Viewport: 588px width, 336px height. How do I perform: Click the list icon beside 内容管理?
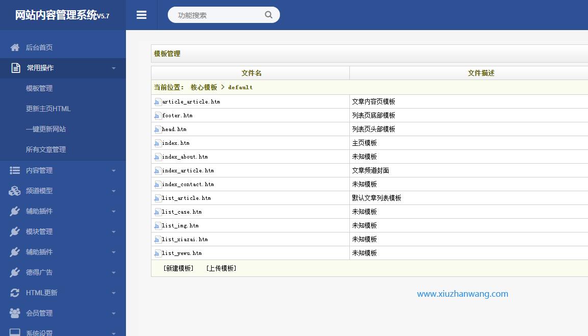tap(15, 170)
